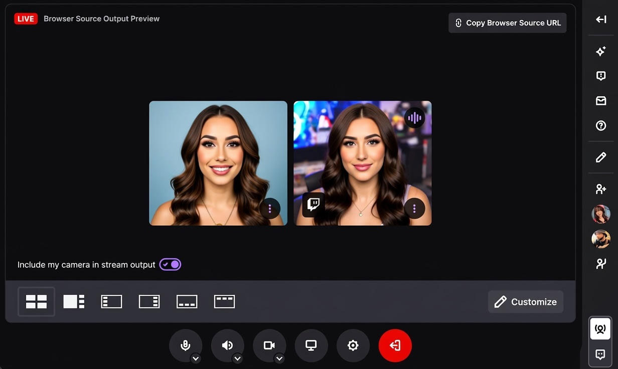Select the screen share icon

click(311, 345)
